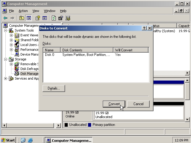Click the Properties toolbar icon

(61, 18)
